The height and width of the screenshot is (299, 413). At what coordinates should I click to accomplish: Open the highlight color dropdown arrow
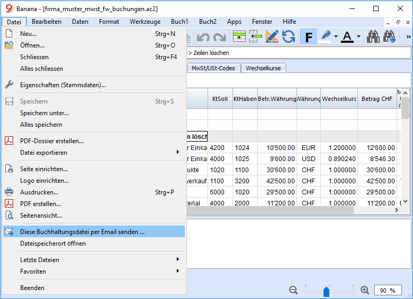[x=336, y=36]
